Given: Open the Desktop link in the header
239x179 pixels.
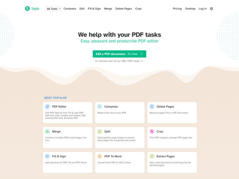Looking at the screenshot, I should pyautogui.click(x=190, y=9).
